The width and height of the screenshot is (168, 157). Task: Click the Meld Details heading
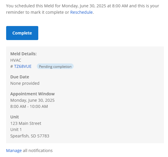click(x=23, y=54)
